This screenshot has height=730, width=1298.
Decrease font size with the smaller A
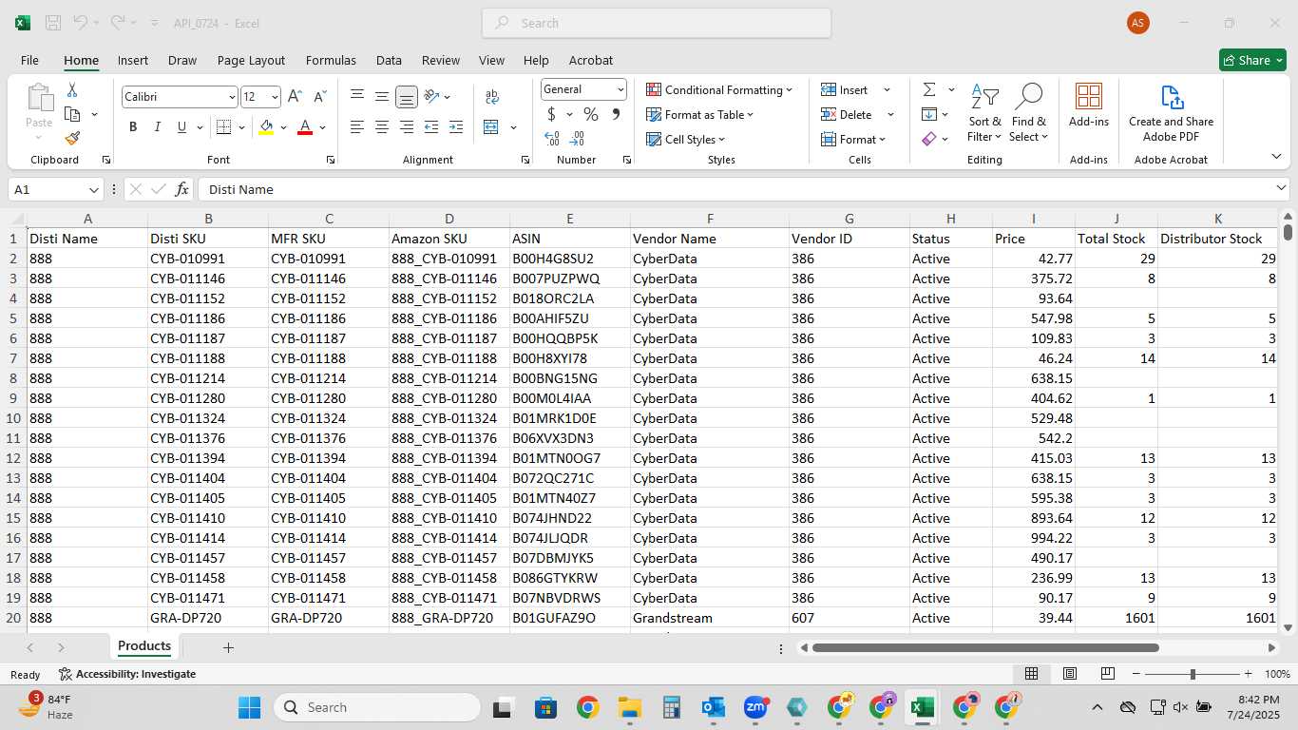coord(319,97)
